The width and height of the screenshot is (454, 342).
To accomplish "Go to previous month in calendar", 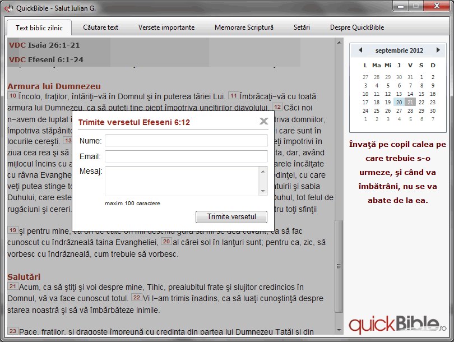I will point(360,50).
